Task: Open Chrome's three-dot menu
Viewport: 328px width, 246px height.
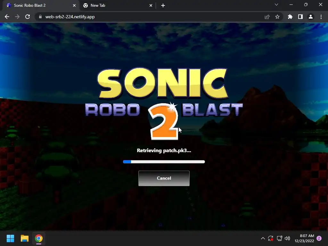Action: pos(321,17)
